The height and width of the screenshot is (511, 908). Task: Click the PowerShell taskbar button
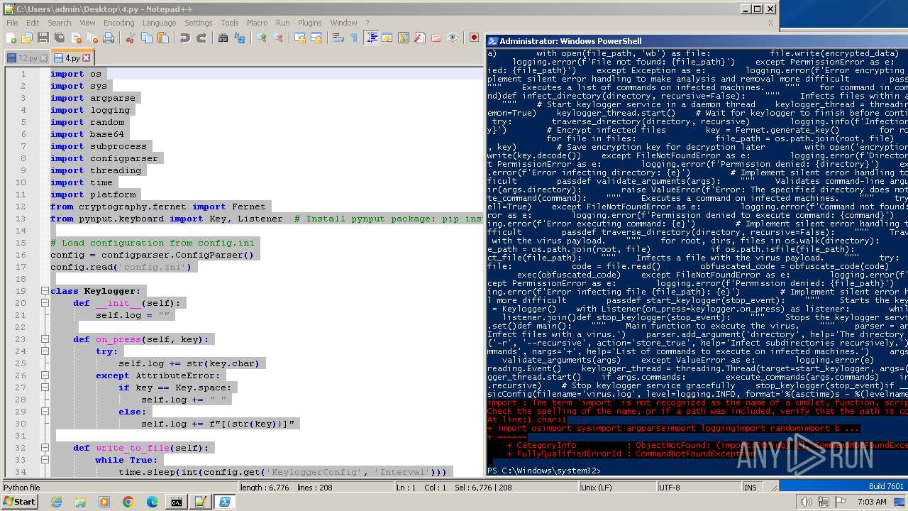click(224, 502)
